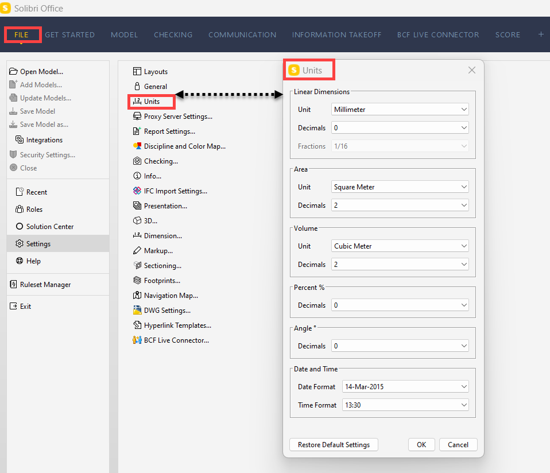550x473 pixels.
Task: Add a new layout tab with plus
Action: click(x=541, y=34)
